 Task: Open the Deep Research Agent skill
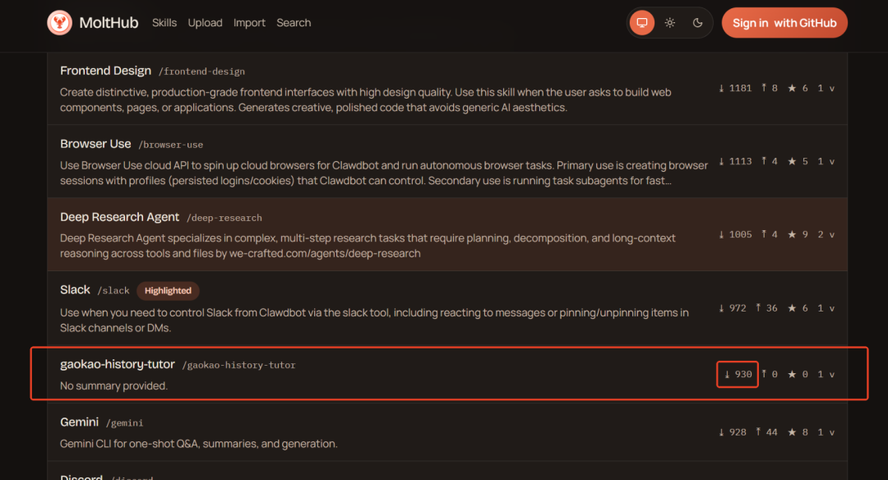point(119,217)
